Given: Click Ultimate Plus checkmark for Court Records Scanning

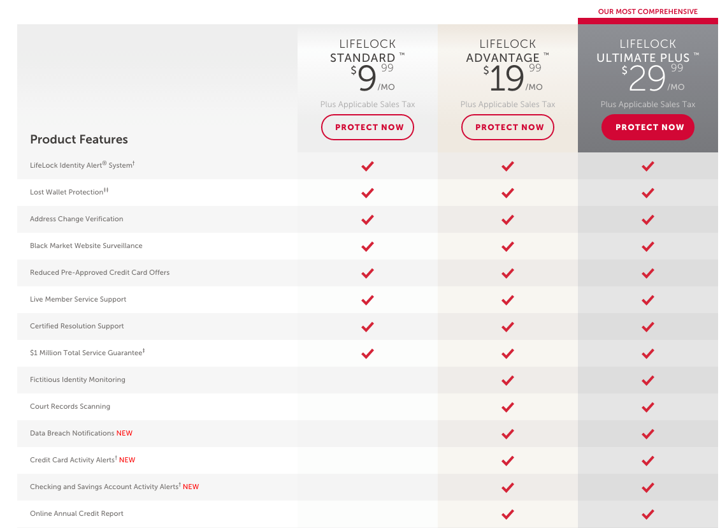Looking at the screenshot, I should point(648,407).
